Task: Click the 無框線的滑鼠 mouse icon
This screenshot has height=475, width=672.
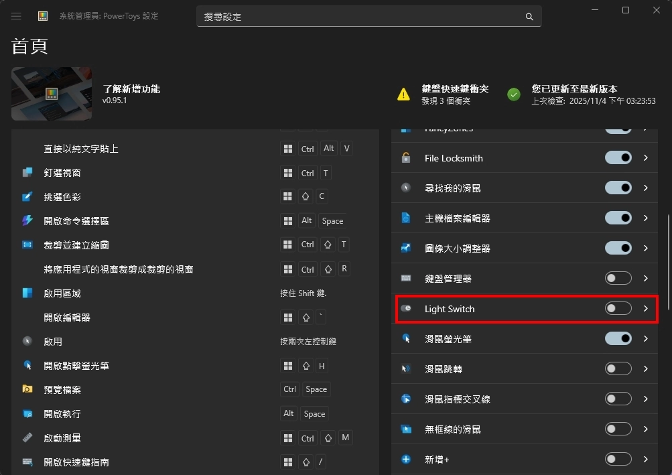Action: pos(405,429)
